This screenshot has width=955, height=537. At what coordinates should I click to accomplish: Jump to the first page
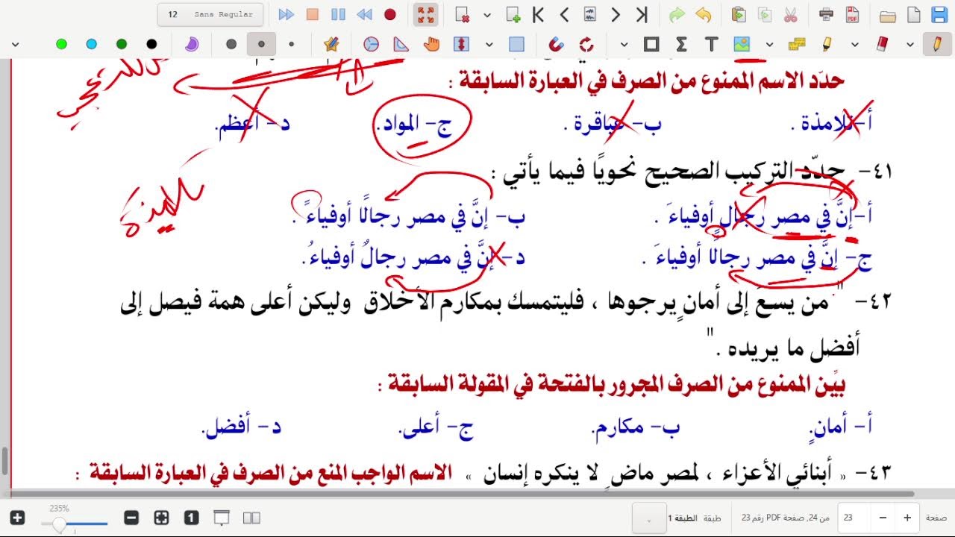tap(538, 15)
